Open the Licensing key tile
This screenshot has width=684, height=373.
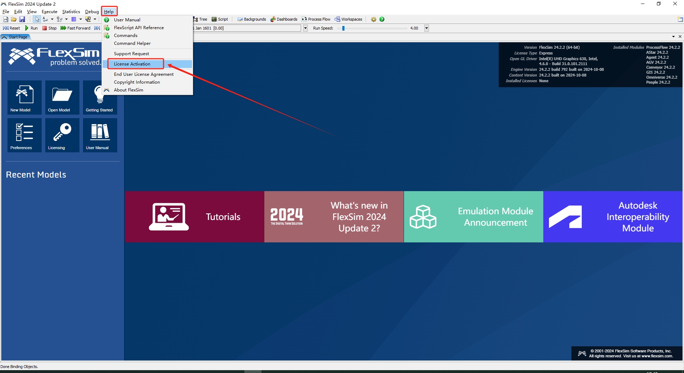(x=62, y=135)
